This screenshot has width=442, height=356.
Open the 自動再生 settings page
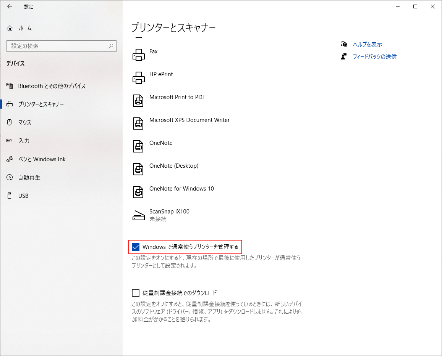coord(62,178)
